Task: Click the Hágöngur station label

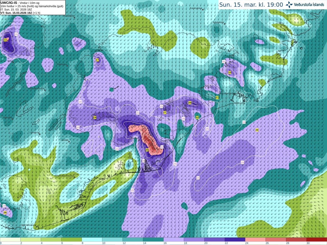Action: [61, 64]
